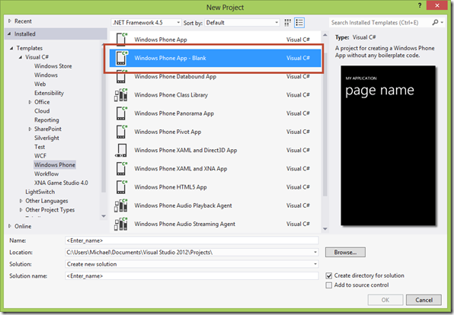
Task: Click the Cancel button
Action: 424,300
